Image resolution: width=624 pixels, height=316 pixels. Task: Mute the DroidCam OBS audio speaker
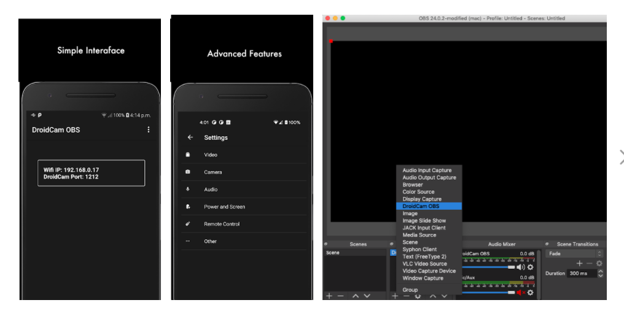(521, 268)
